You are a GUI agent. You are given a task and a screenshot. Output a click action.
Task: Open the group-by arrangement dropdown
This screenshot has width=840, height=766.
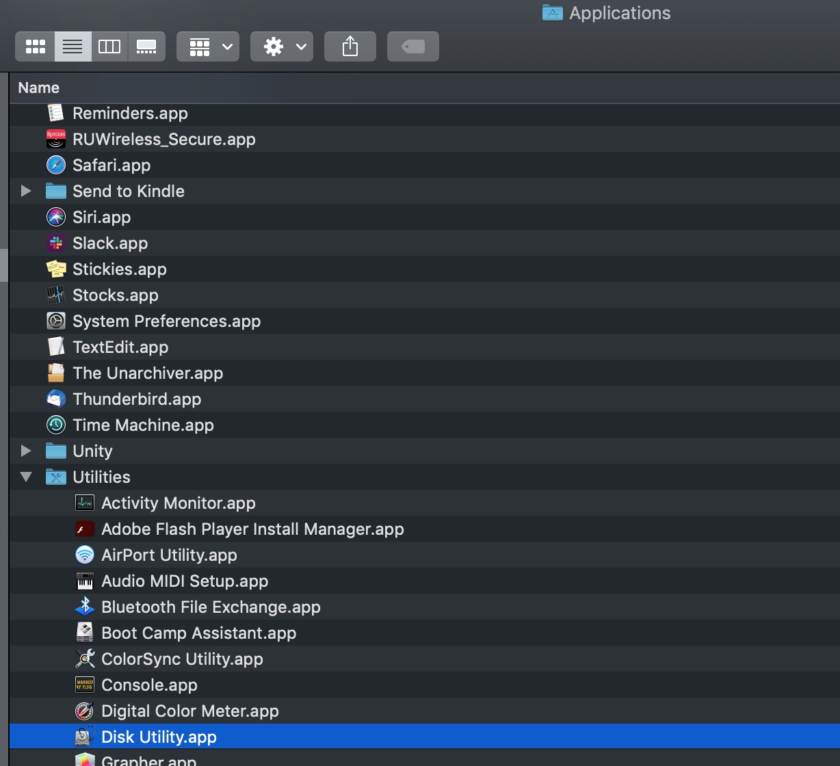208,47
